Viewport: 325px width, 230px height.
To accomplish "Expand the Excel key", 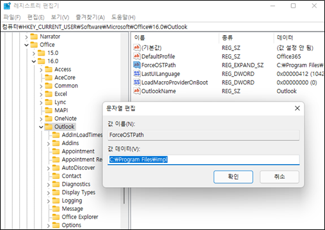I will pos(41,95).
